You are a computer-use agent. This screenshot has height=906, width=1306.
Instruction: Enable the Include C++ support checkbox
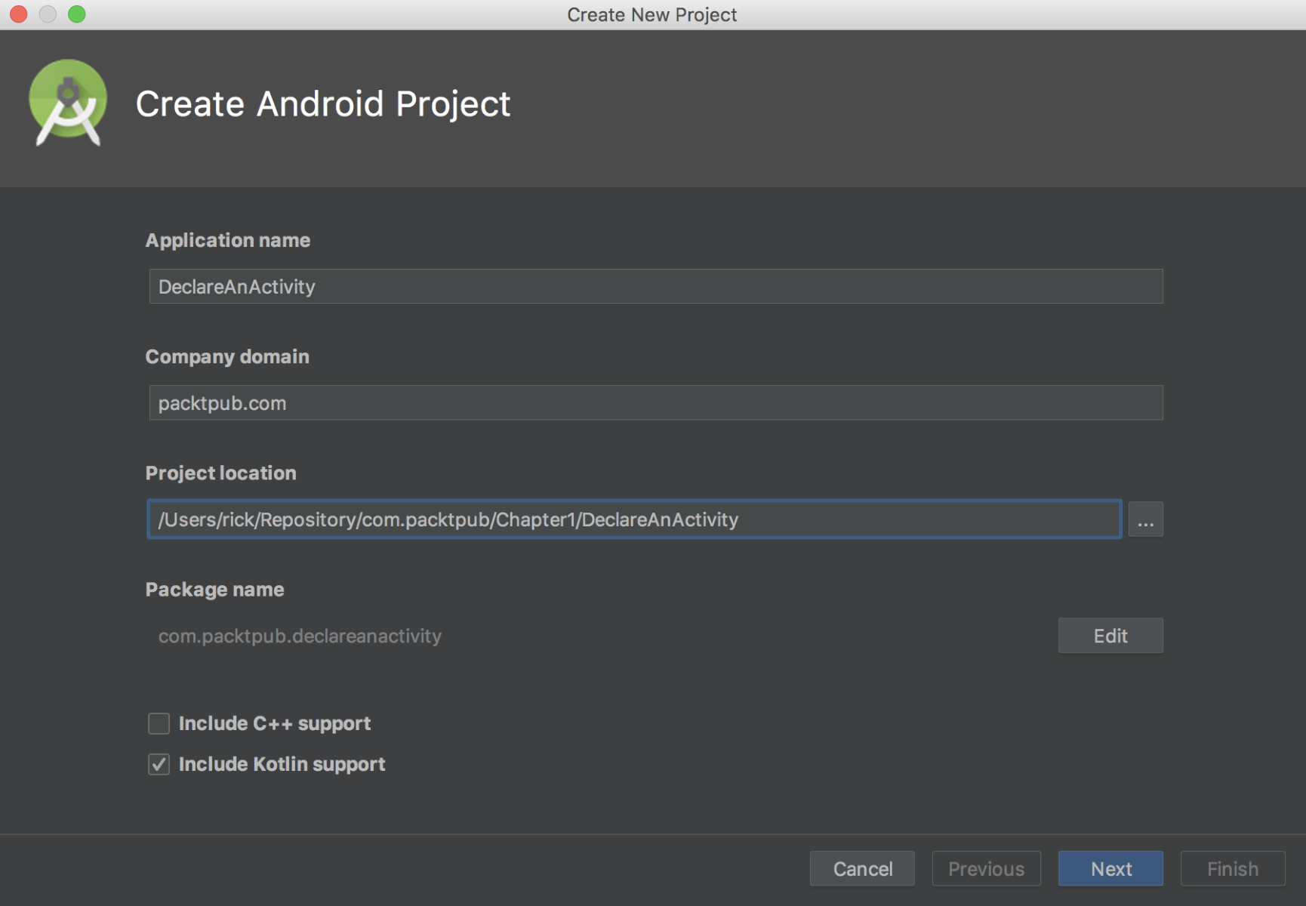[159, 723]
